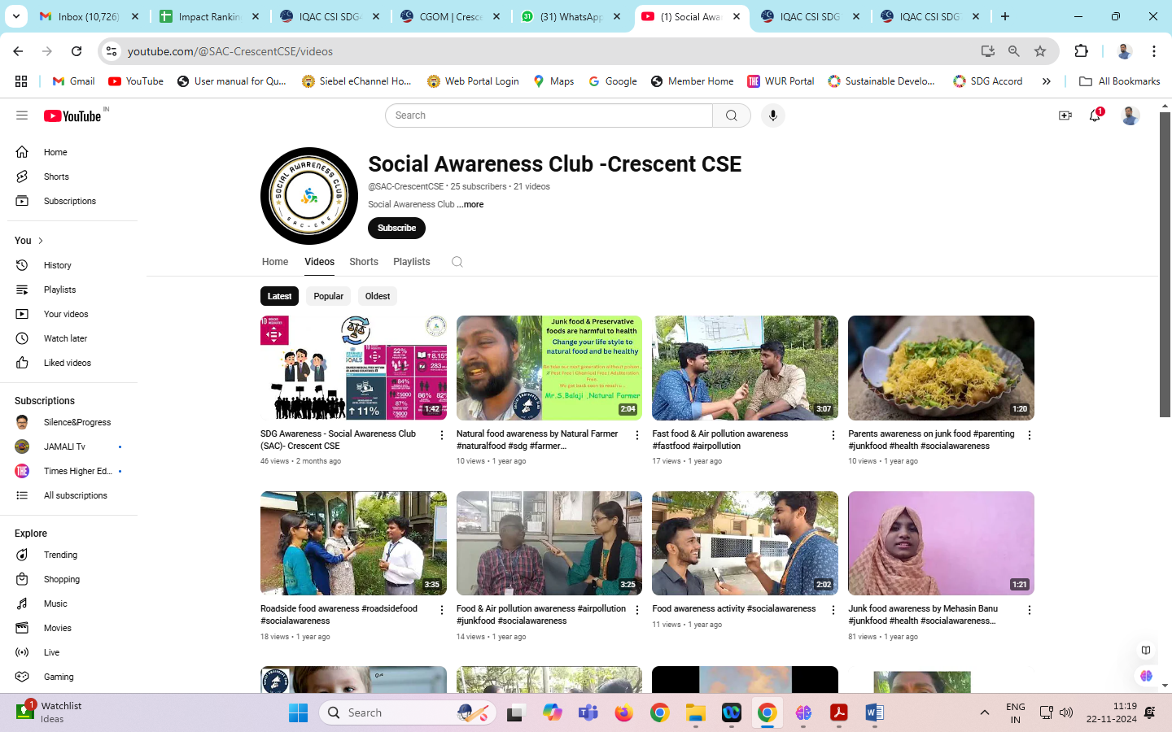Viewport: 1172px width, 732px height.
Task: Bookmark this page with star icon
Action: [1040, 51]
